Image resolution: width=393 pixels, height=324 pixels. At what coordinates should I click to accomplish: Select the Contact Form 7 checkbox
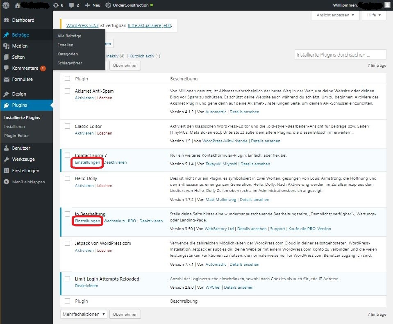(67, 156)
